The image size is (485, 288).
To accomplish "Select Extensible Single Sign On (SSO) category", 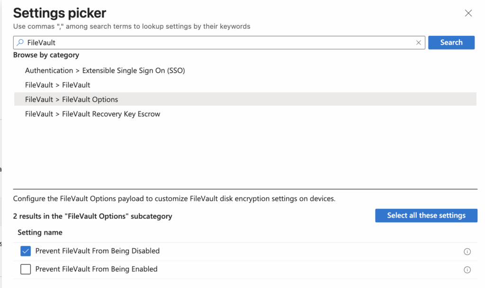I will click(105, 70).
